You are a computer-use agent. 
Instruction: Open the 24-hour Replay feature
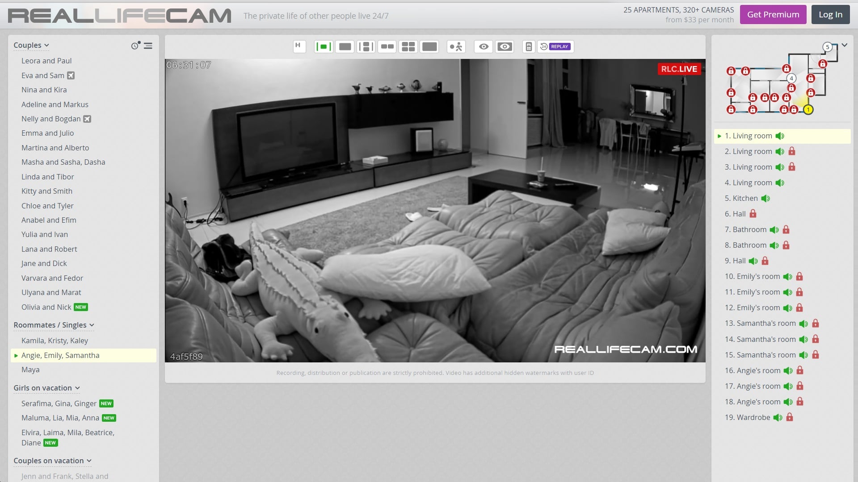point(555,46)
